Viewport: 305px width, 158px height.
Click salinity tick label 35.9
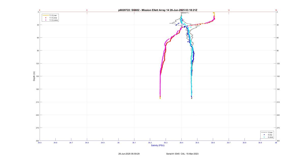tap(260, 143)
